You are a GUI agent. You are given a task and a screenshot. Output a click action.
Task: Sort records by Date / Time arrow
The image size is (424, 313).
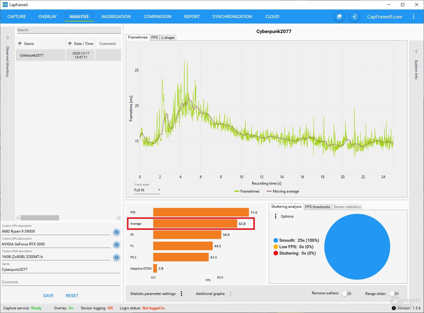coord(70,44)
